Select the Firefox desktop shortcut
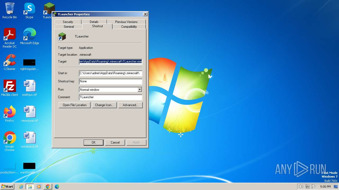Viewport: 339px width, 190px height. pyautogui.click(x=10, y=114)
